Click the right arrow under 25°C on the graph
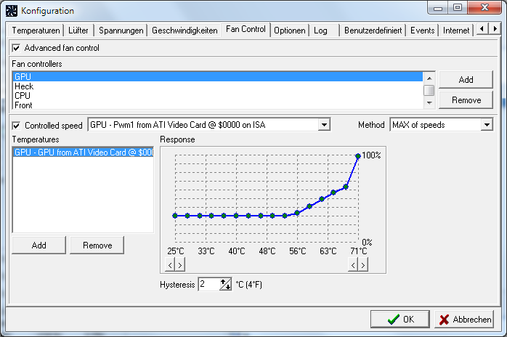This screenshot has width=507, height=337. pyautogui.click(x=180, y=265)
